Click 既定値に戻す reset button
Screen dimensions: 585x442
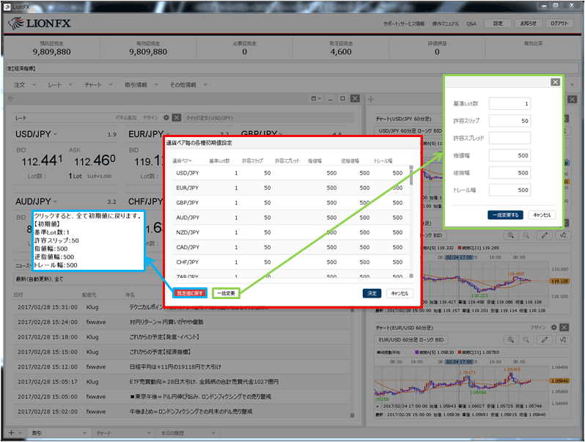tap(190, 293)
